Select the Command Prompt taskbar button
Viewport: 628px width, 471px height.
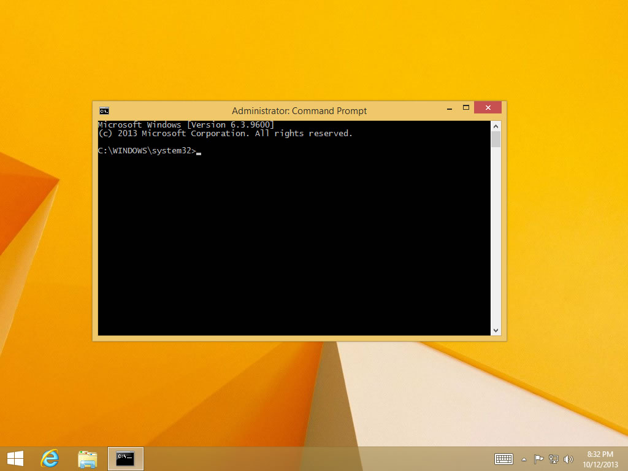click(125, 459)
